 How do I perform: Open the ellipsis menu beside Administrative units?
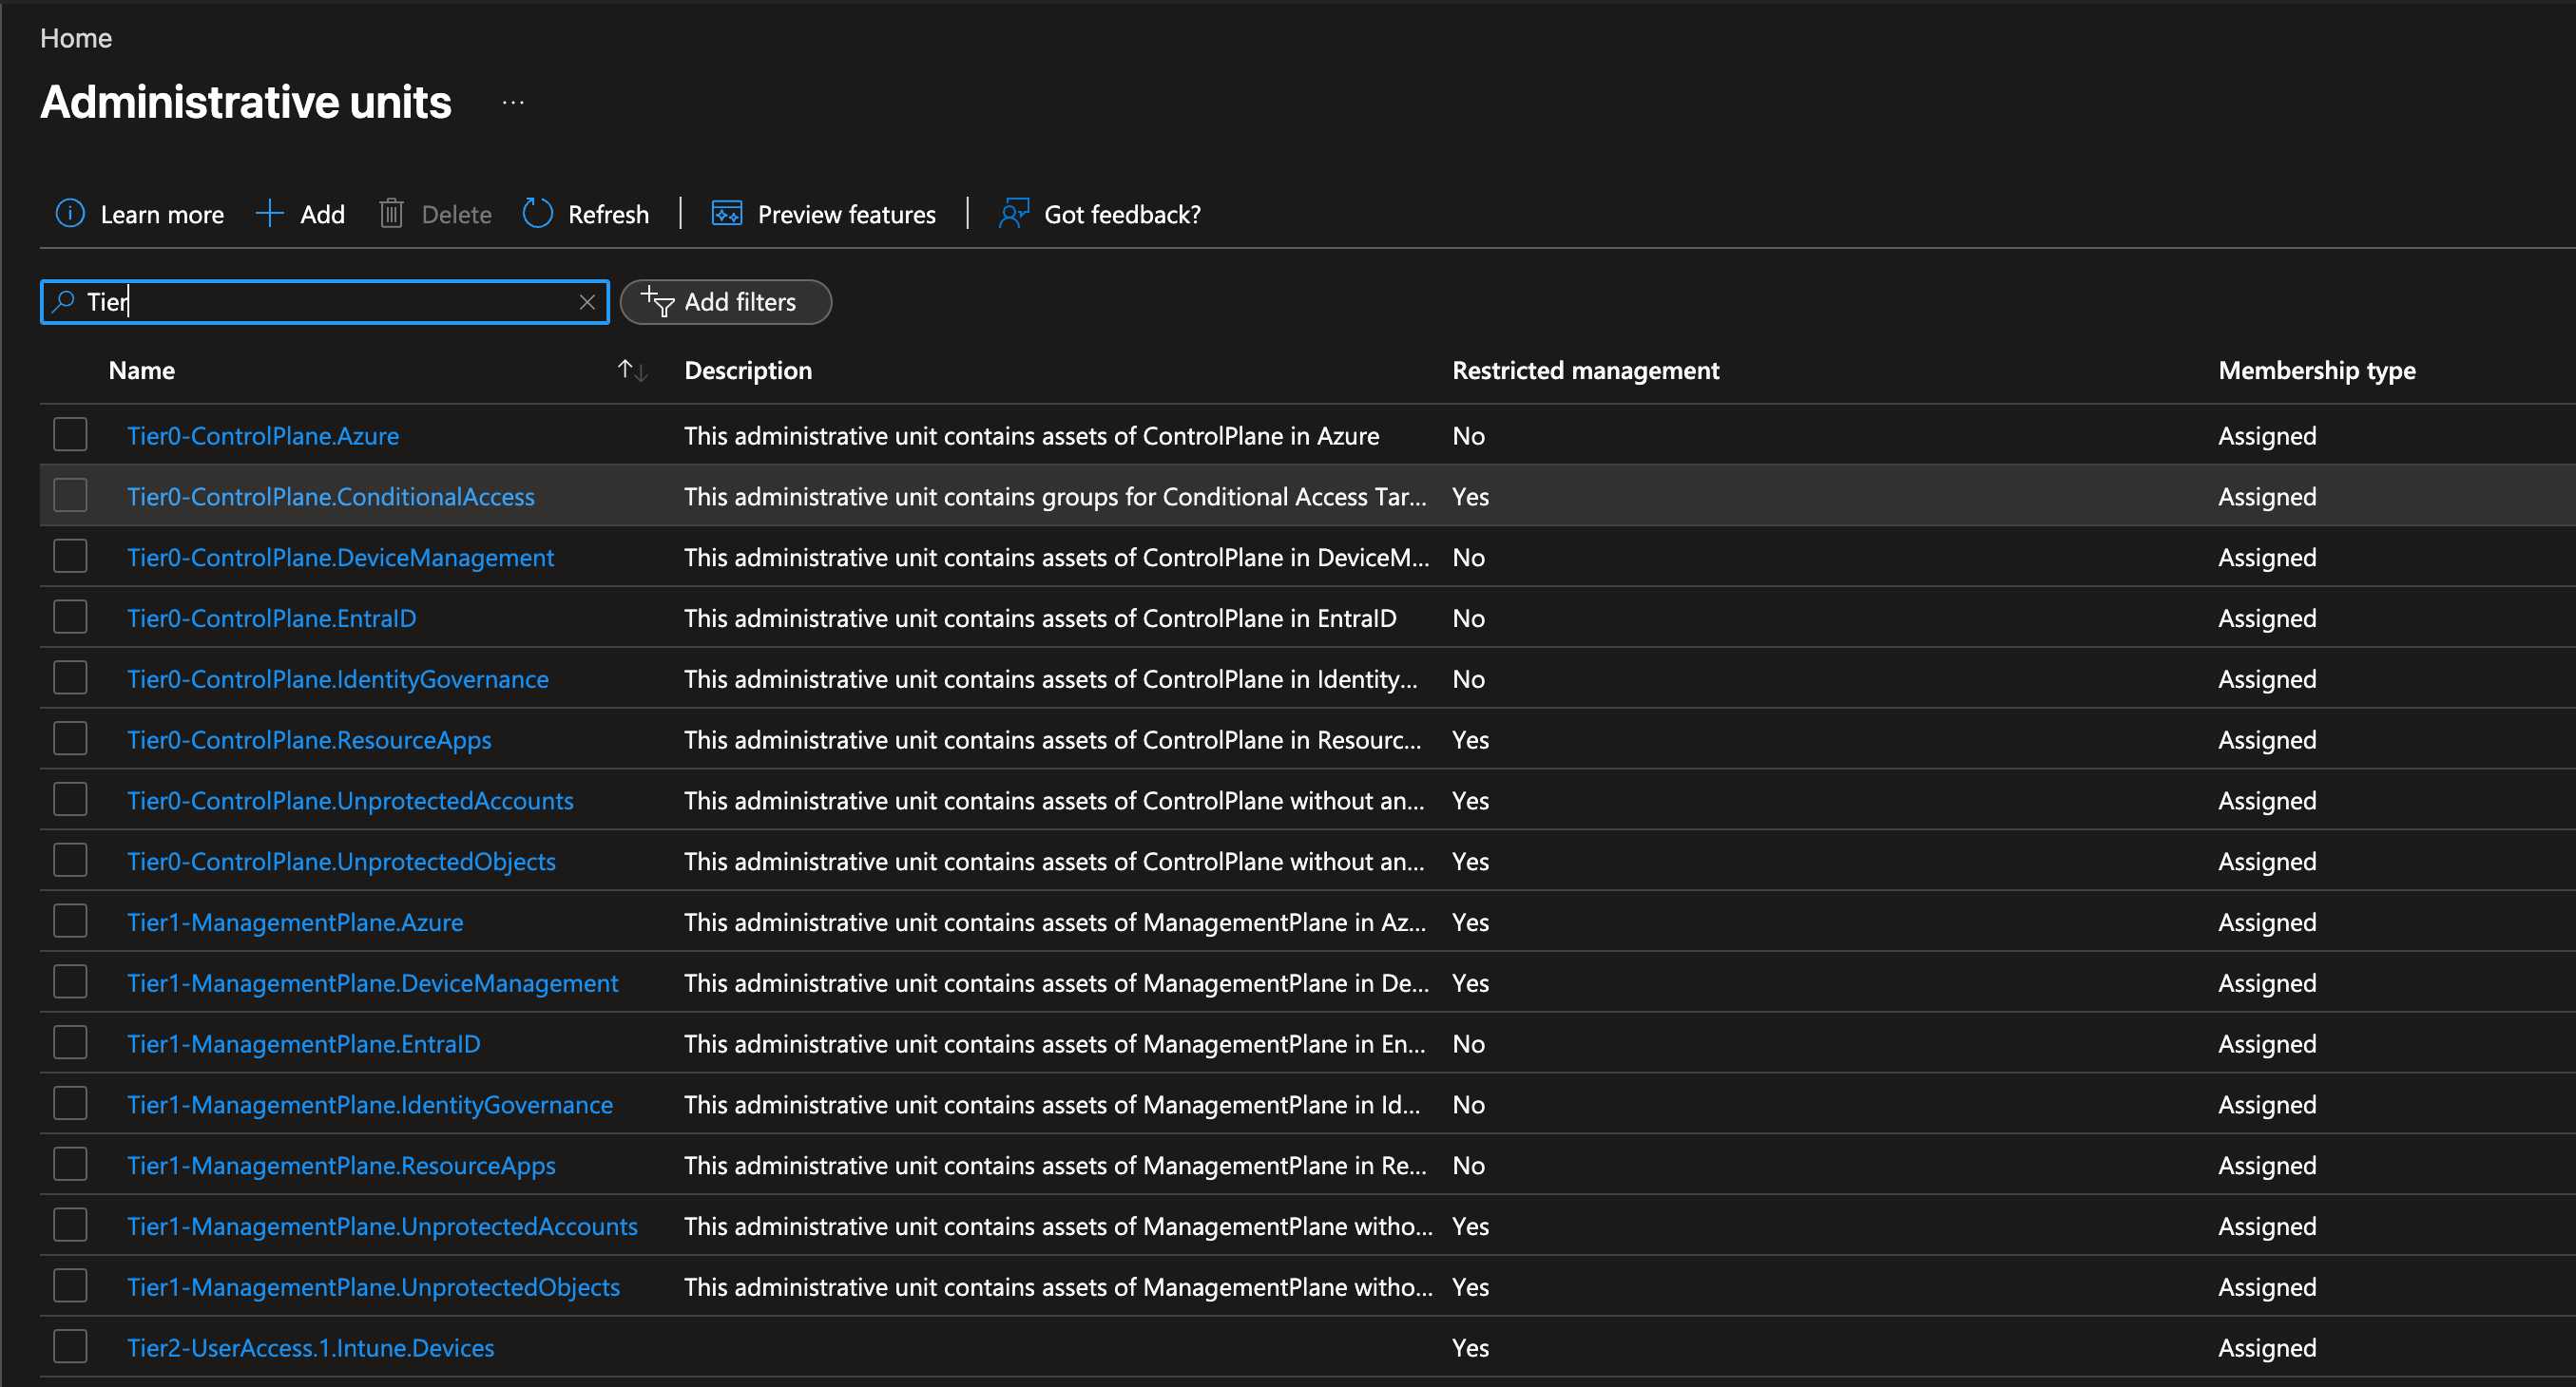(x=513, y=103)
